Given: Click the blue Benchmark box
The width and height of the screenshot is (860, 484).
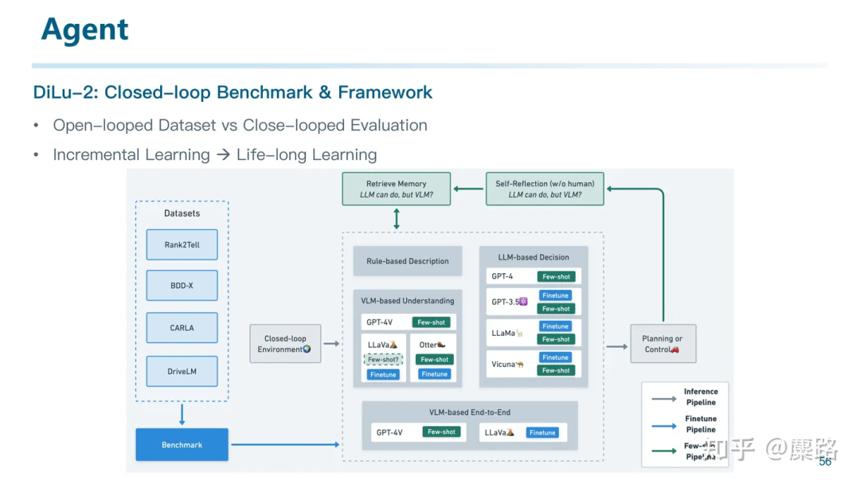Looking at the screenshot, I should pyautogui.click(x=182, y=444).
